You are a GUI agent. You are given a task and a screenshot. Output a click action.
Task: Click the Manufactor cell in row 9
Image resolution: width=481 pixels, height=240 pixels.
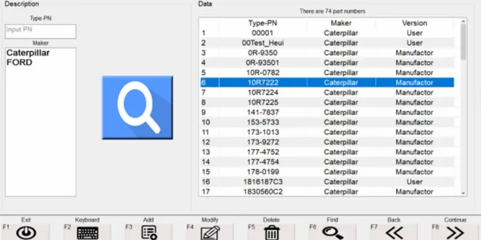pyautogui.click(x=414, y=112)
